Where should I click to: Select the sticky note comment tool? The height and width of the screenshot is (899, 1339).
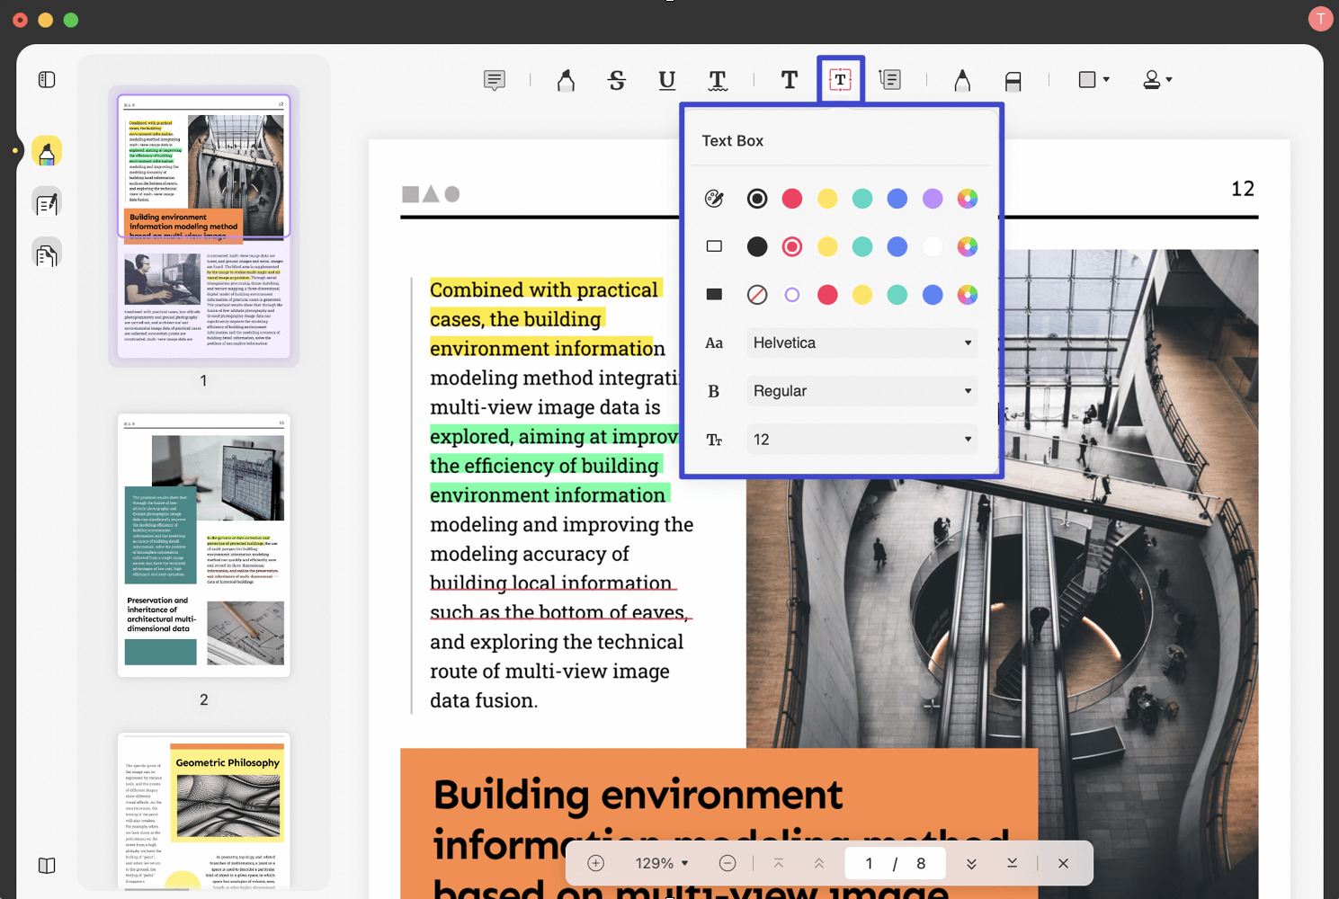point(494,80)
